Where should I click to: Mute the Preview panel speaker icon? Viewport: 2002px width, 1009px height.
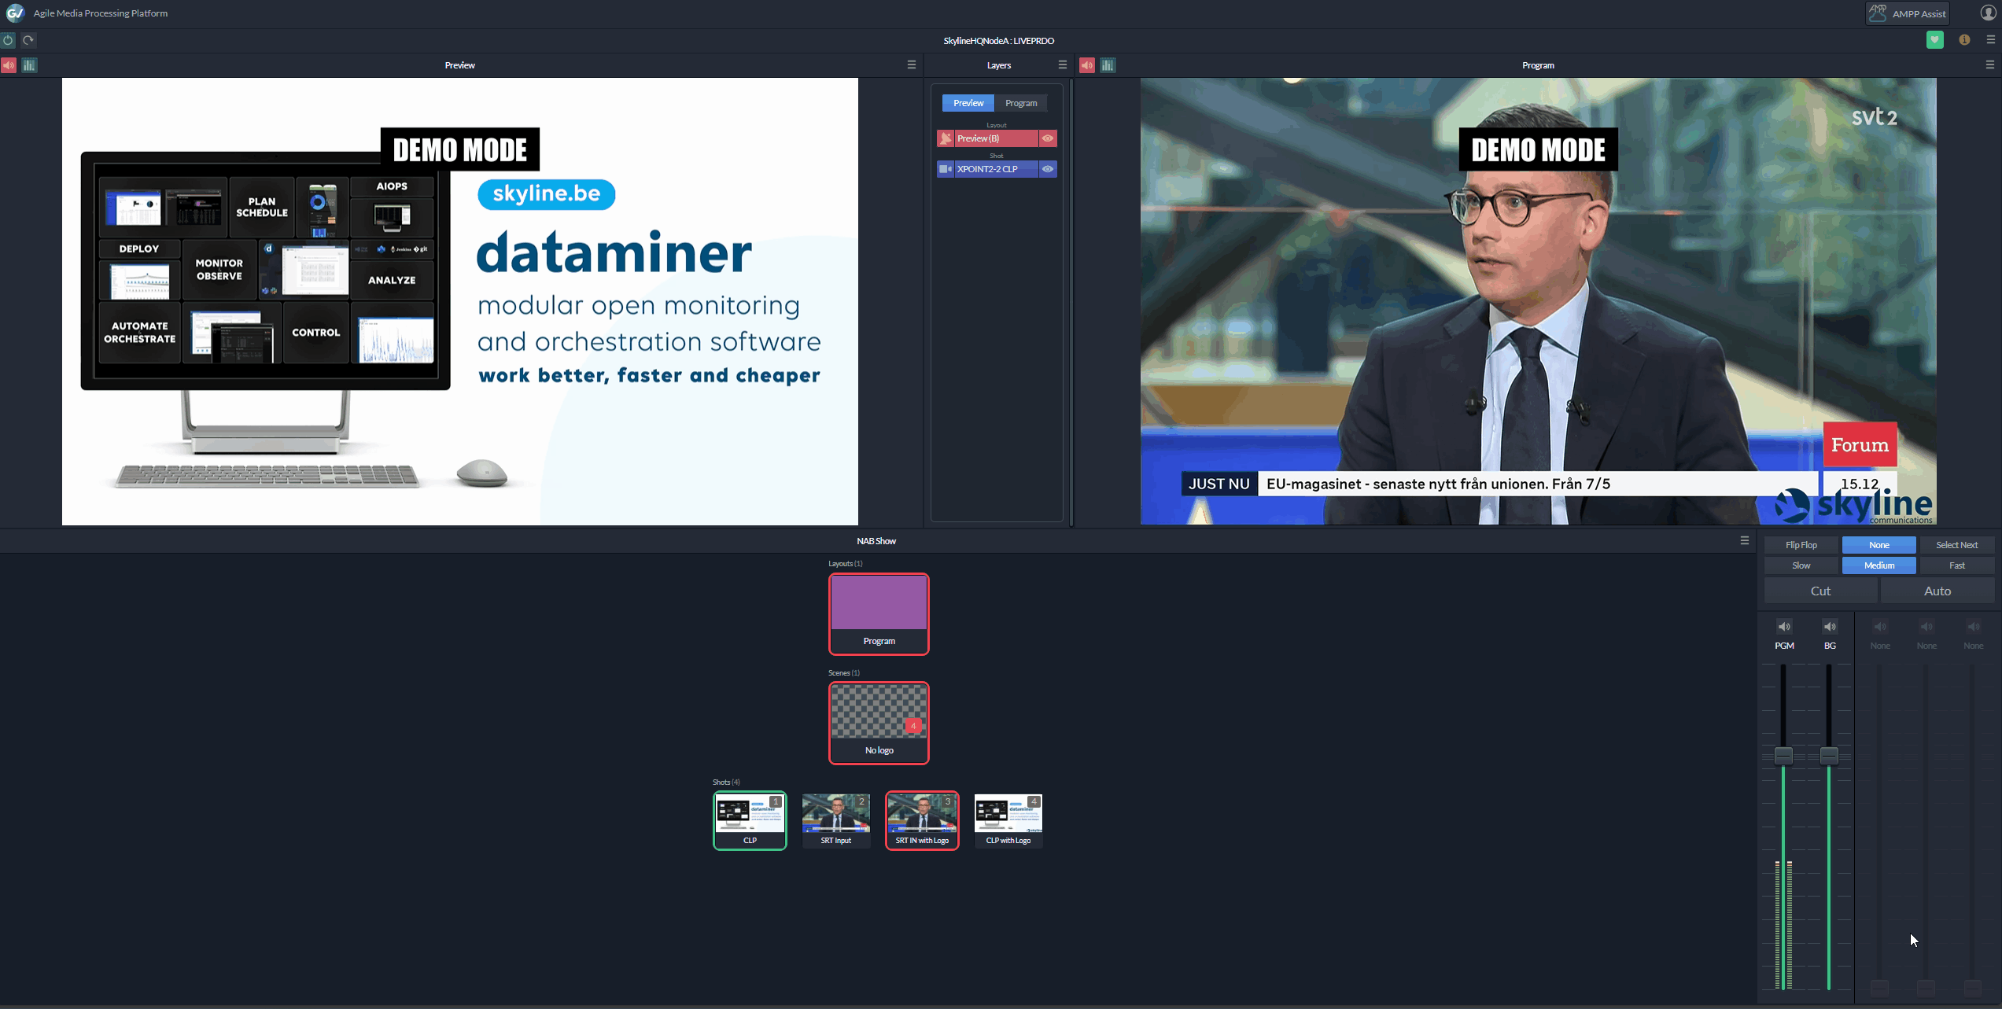(9, 65)
